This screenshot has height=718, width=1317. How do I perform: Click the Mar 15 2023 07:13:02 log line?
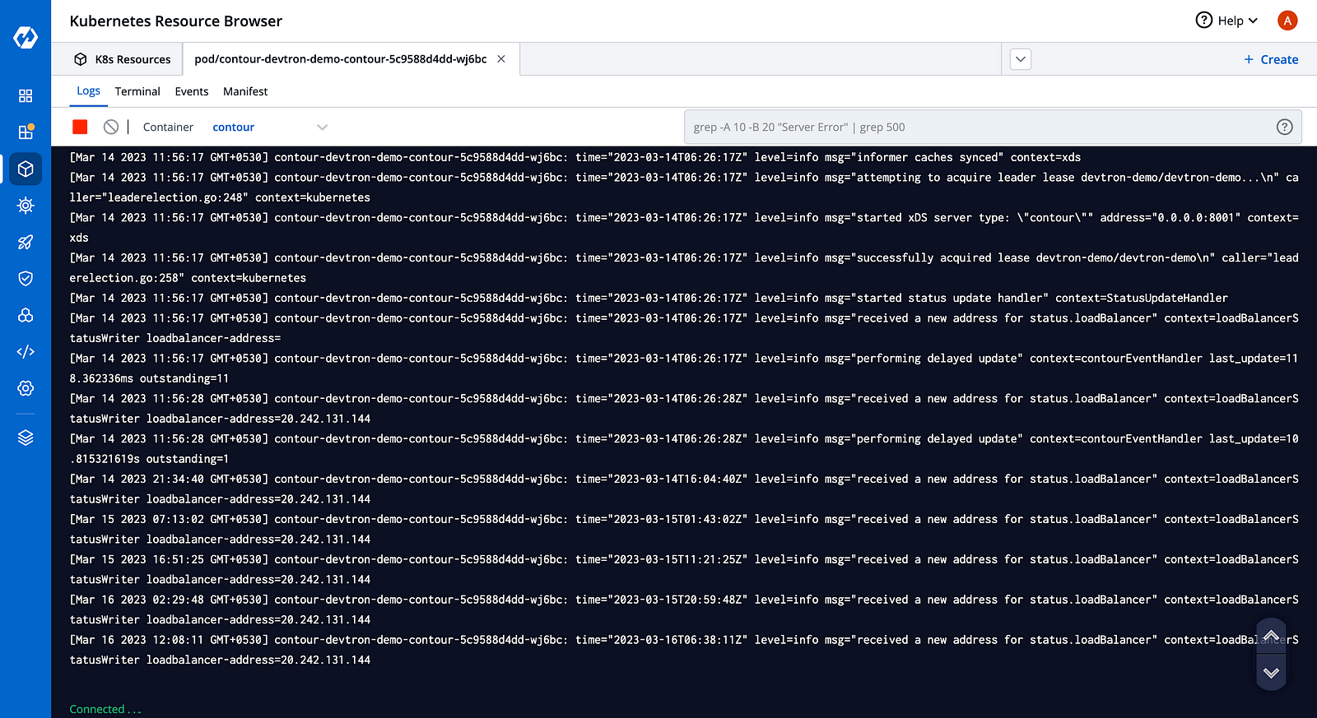point(684,529)
